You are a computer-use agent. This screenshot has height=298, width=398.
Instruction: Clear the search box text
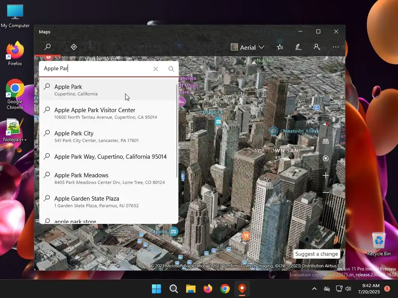pyautogui.click(x=155, y=69)
